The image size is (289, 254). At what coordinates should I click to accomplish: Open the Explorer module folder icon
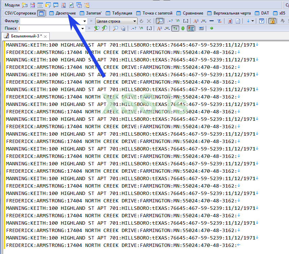pyautogui.click(x=25, y=5)
